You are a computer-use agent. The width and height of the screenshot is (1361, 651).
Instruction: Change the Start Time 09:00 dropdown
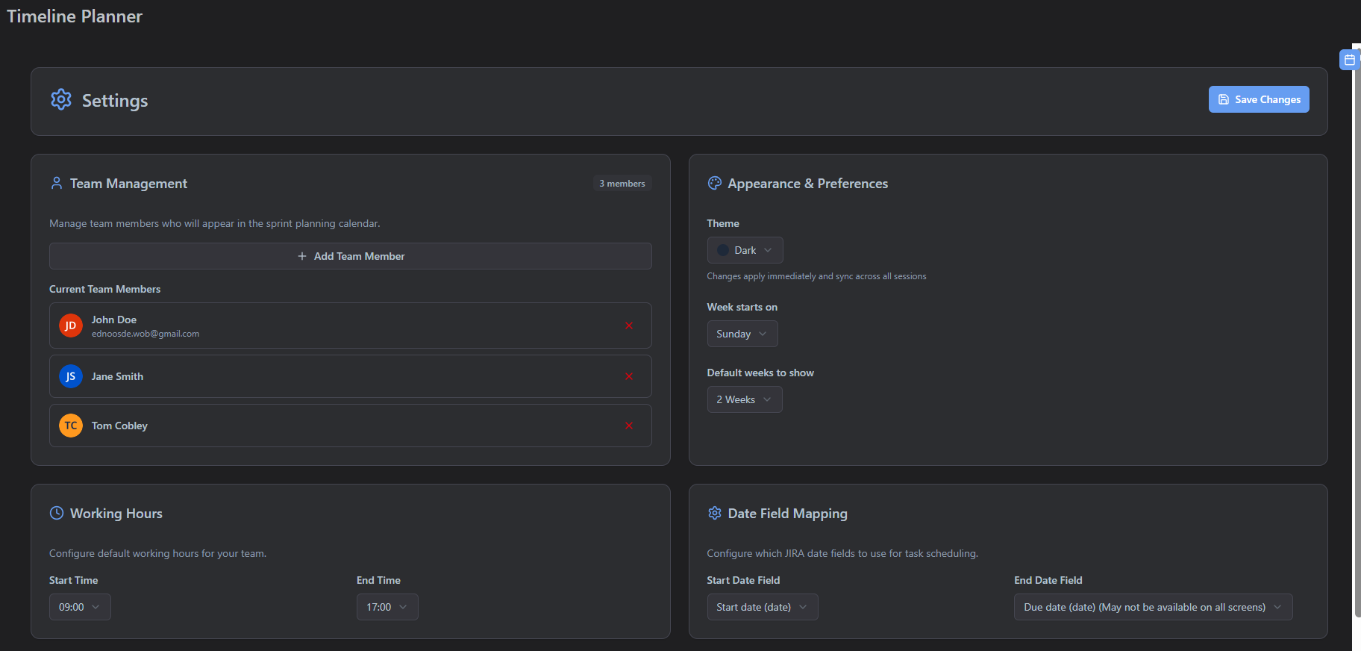(80, 607)
